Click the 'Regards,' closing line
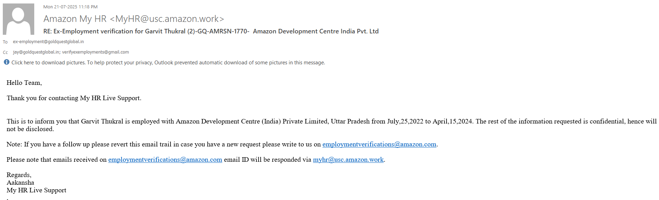Screen dimensions: 659x200 tap(19, 175)
